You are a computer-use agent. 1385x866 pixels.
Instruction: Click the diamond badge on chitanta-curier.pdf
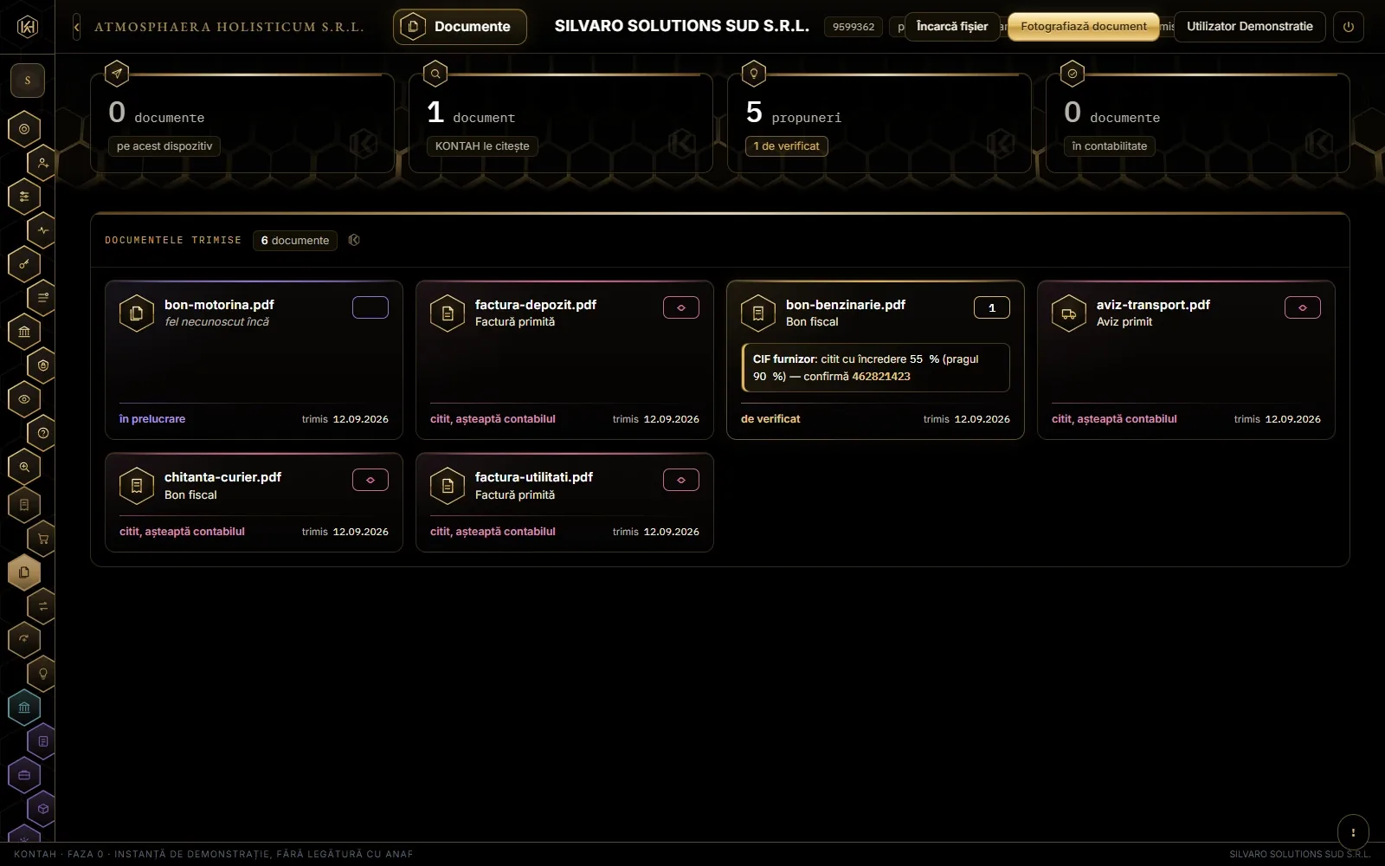pos(370,480)
